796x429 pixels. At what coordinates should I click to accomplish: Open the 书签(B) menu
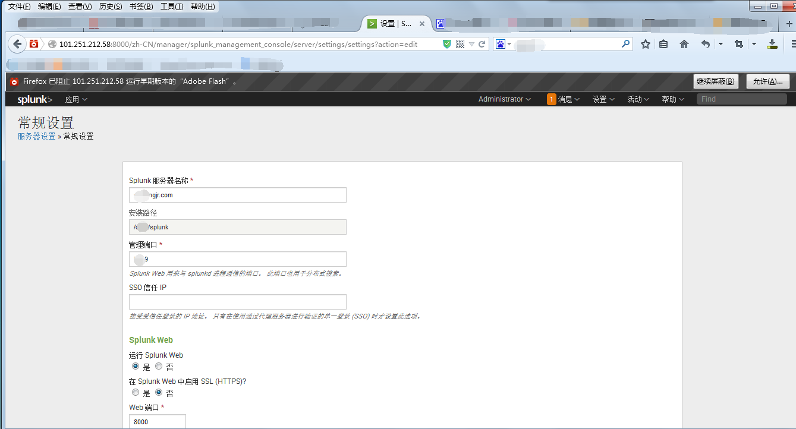[141, 7]
